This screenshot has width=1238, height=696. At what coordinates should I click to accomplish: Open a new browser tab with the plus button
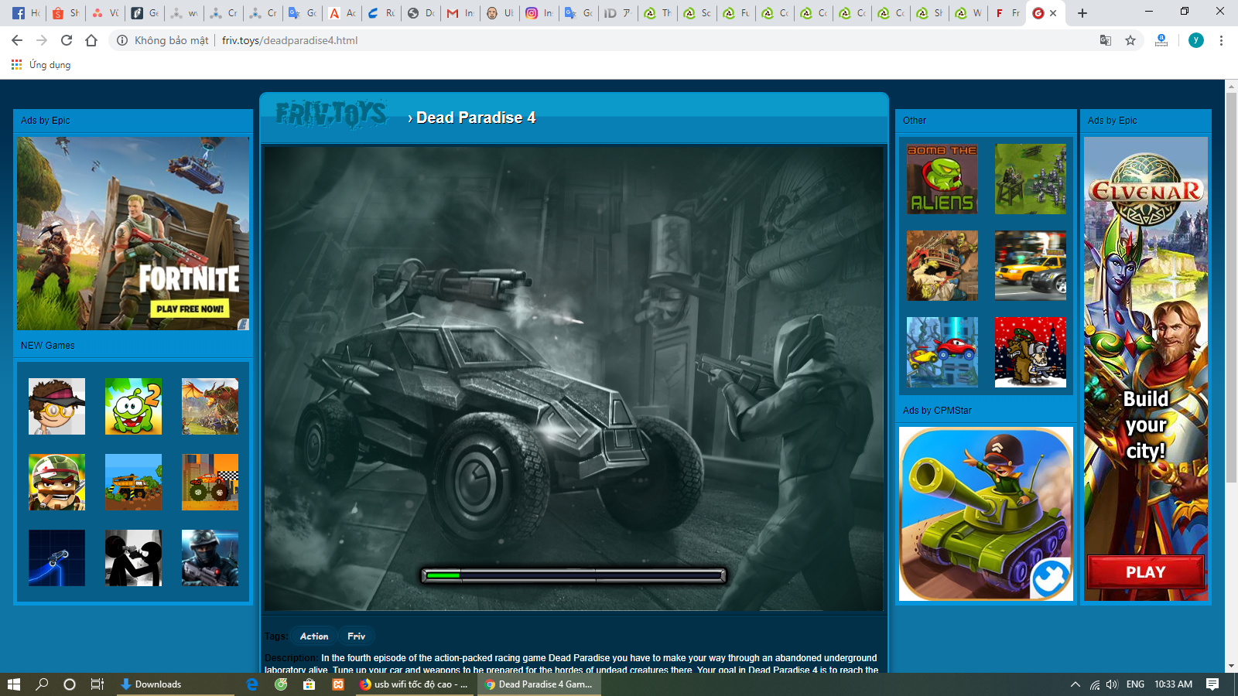pyautogui.click(x=1081, y=12)
